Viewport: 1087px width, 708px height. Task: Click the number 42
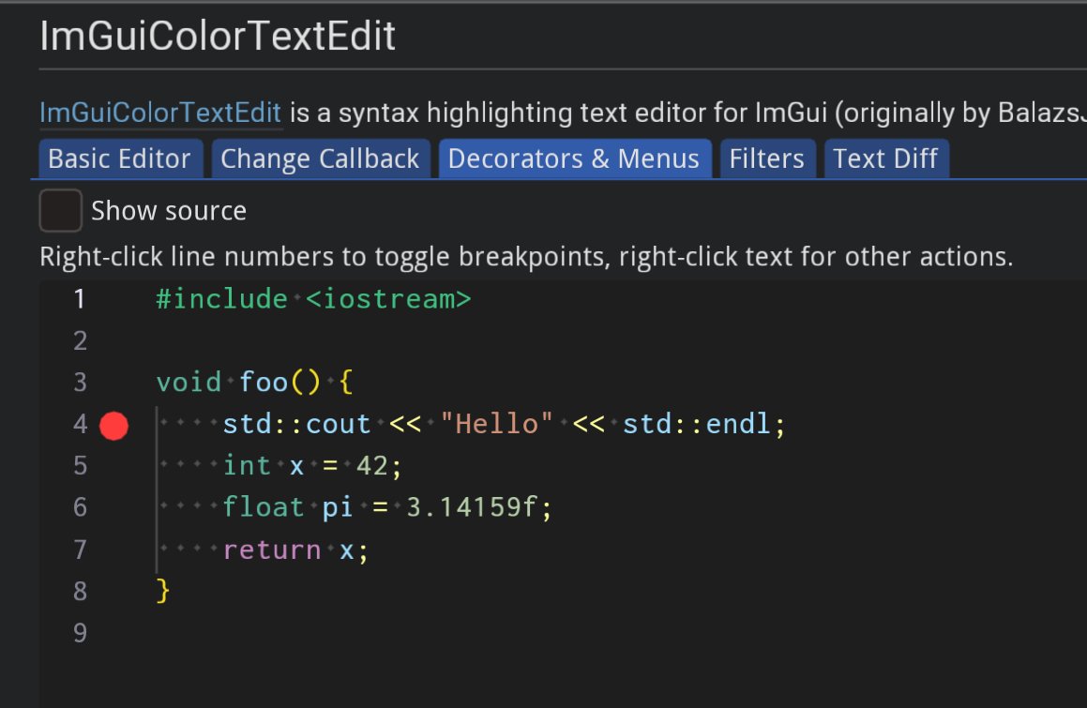[372, 465]
